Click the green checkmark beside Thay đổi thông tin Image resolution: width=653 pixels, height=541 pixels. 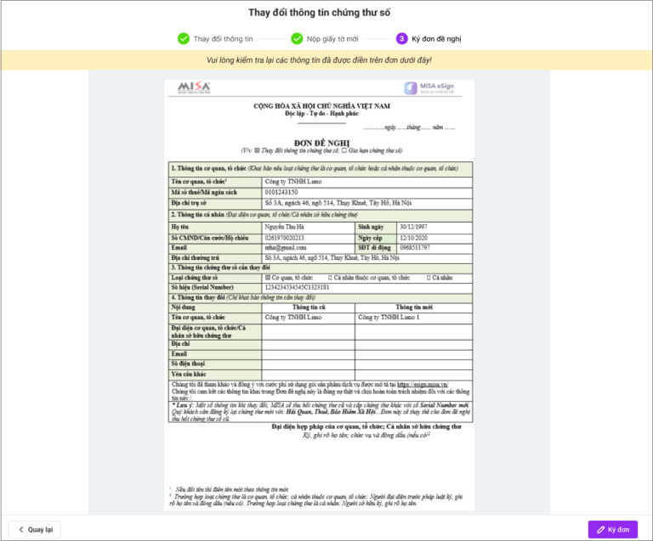point(184,39)
